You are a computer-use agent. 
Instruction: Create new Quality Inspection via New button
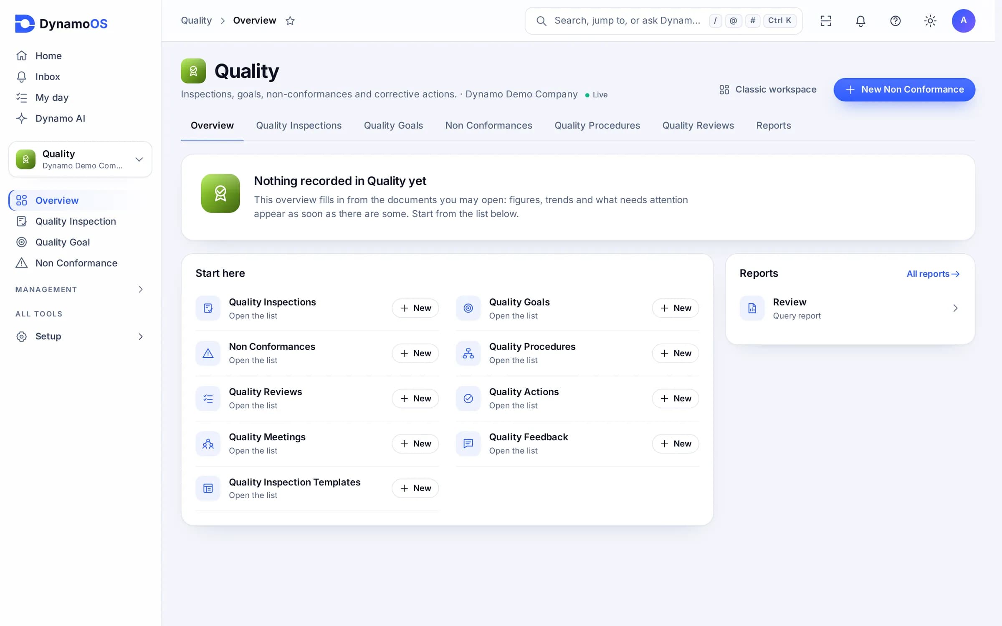coord(415,308)
